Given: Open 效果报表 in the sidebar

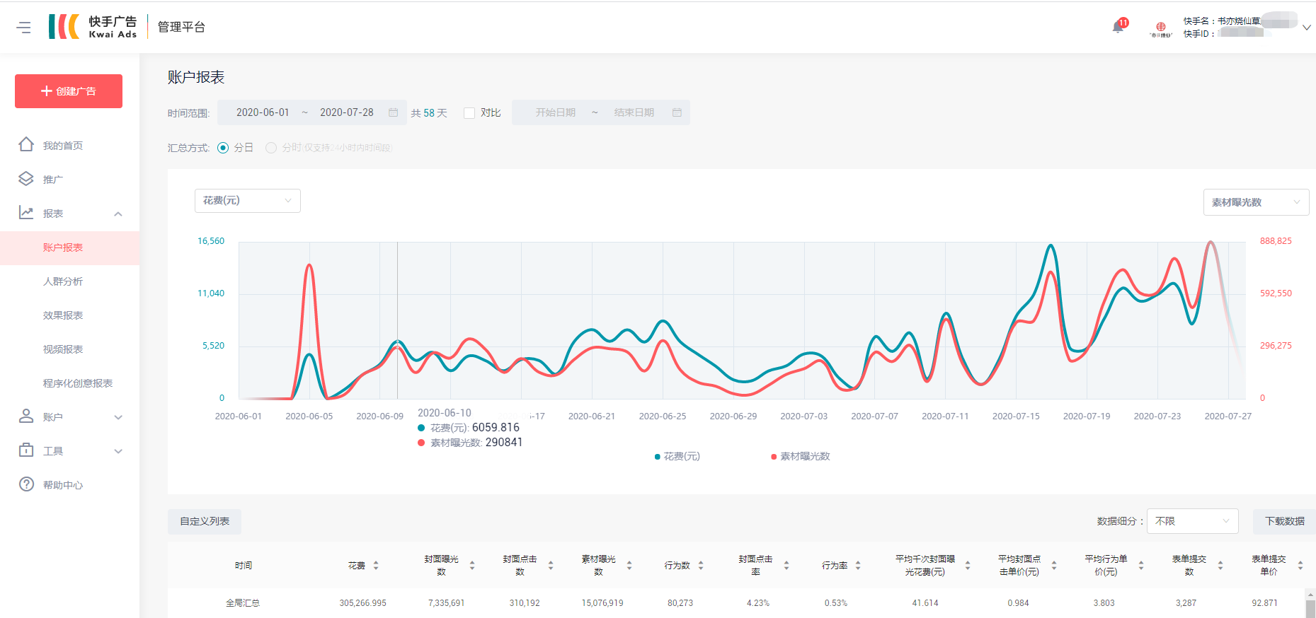Looking at the screenshot, I should (x=63, y=315).
